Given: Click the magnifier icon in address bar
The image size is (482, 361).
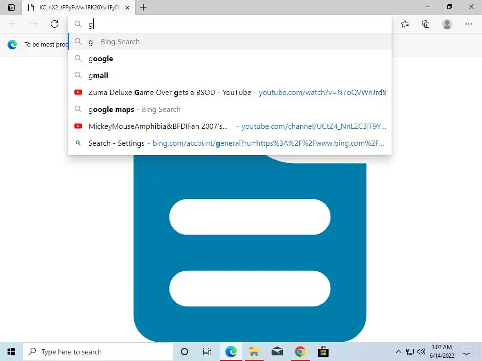Looking at the screenshot, I should pyautogui.click(x=78, y=24).
